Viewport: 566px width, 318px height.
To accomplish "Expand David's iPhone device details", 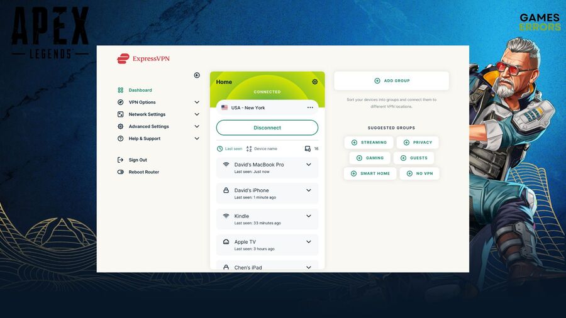I will point(309,190).
